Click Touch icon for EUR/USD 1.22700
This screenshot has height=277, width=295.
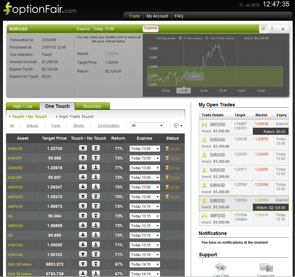(83, 148)
